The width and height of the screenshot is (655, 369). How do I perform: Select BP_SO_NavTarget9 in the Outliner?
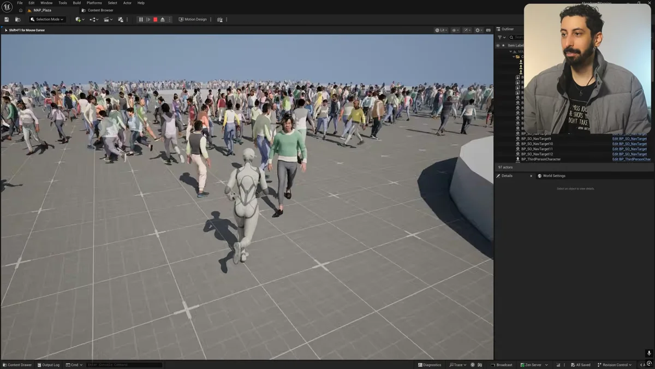click(536, 139)
